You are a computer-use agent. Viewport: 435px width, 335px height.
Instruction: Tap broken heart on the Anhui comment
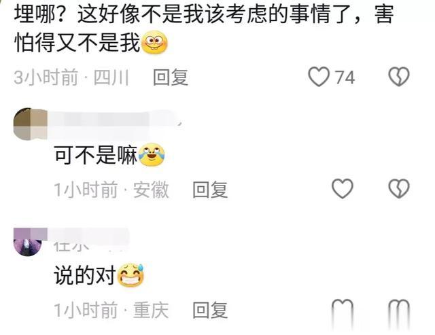point(399,189)
